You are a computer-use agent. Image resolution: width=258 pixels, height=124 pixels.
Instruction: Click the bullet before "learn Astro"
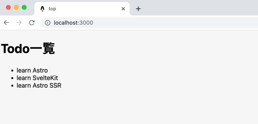tap(12, 70)
